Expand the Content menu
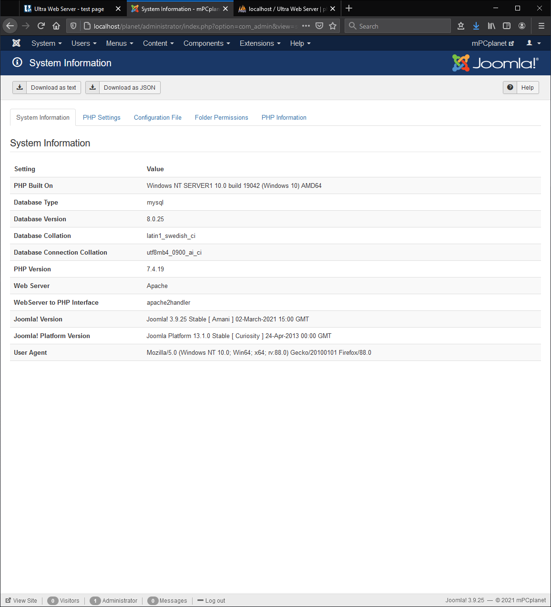 pos(158,43)
